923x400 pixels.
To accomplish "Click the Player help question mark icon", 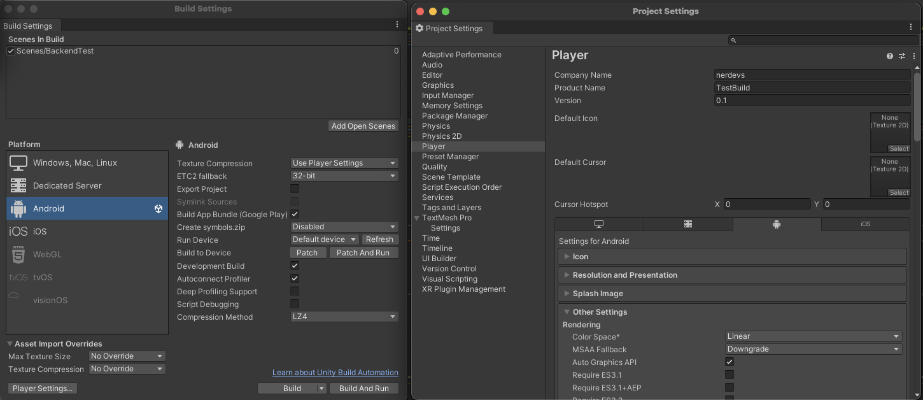I will click(890, 56).
